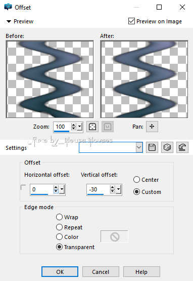Click the Fit image to window icon
This screenshot has width=193, height=281.
(x=92, y=127)
